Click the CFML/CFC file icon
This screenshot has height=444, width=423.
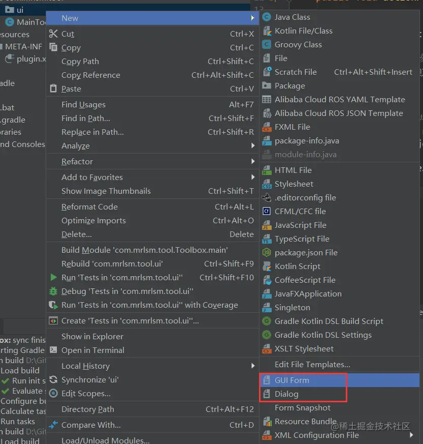267,211
